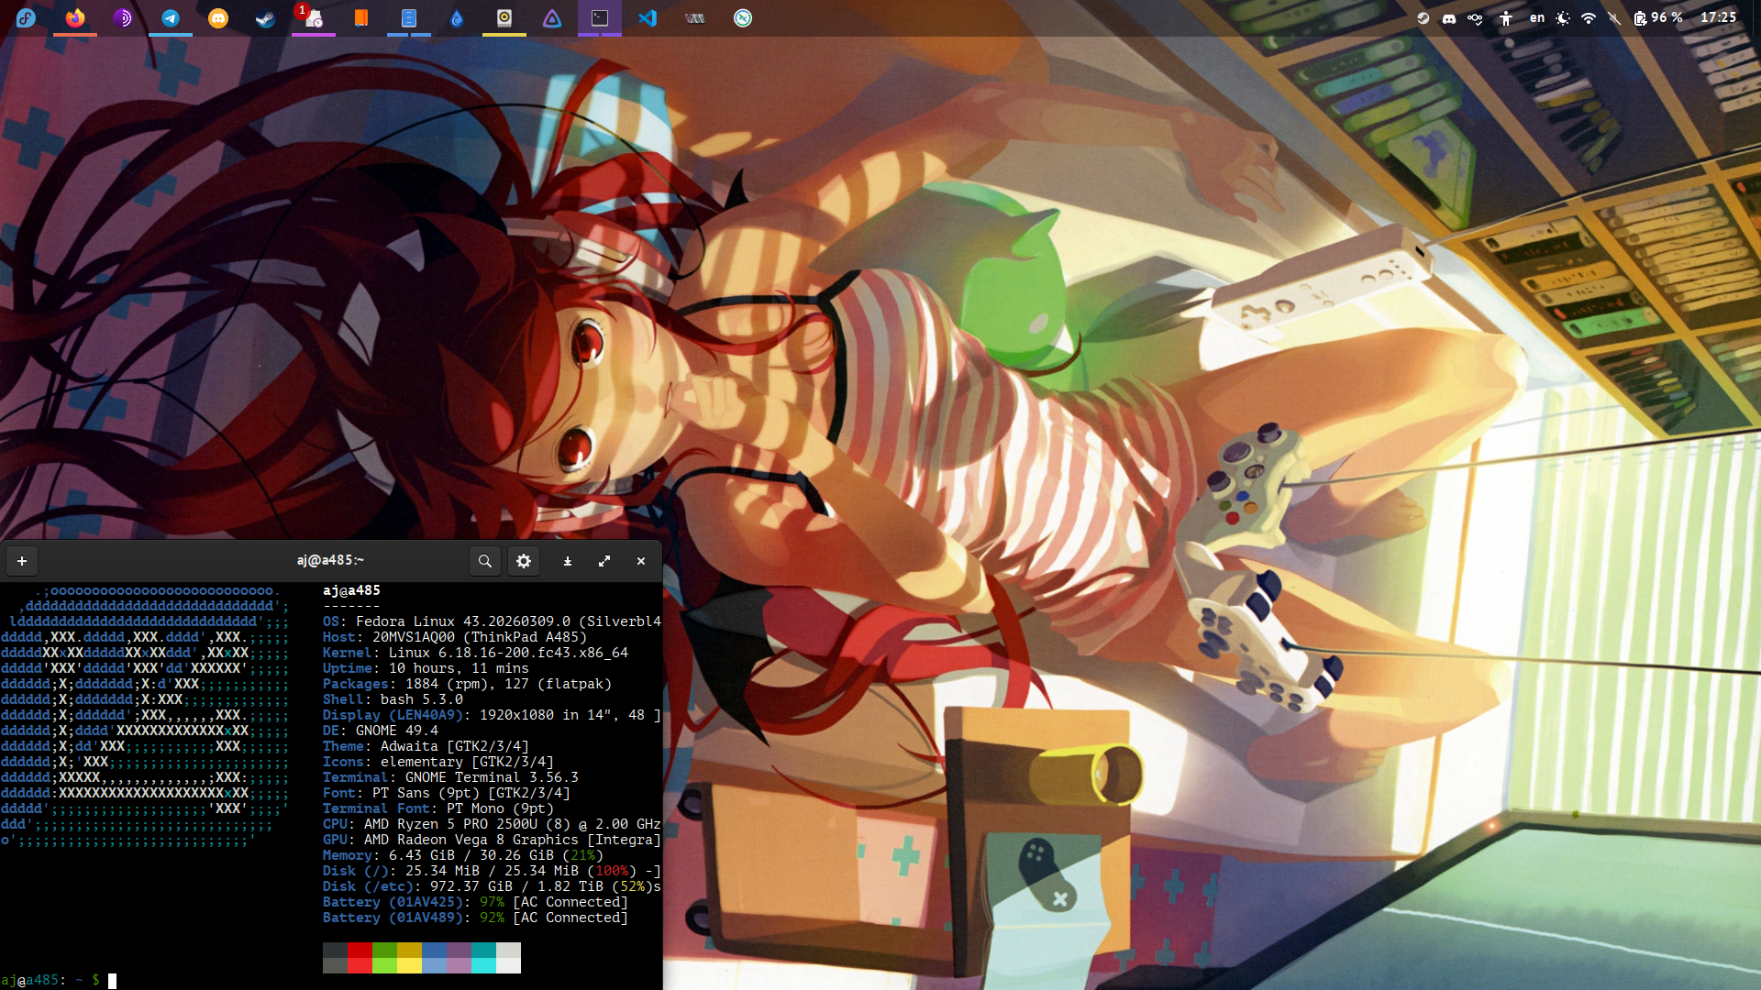Open the en keyboard layout menu
The width and height of the screenshot is (1761, 990).
coord(1537,17)
